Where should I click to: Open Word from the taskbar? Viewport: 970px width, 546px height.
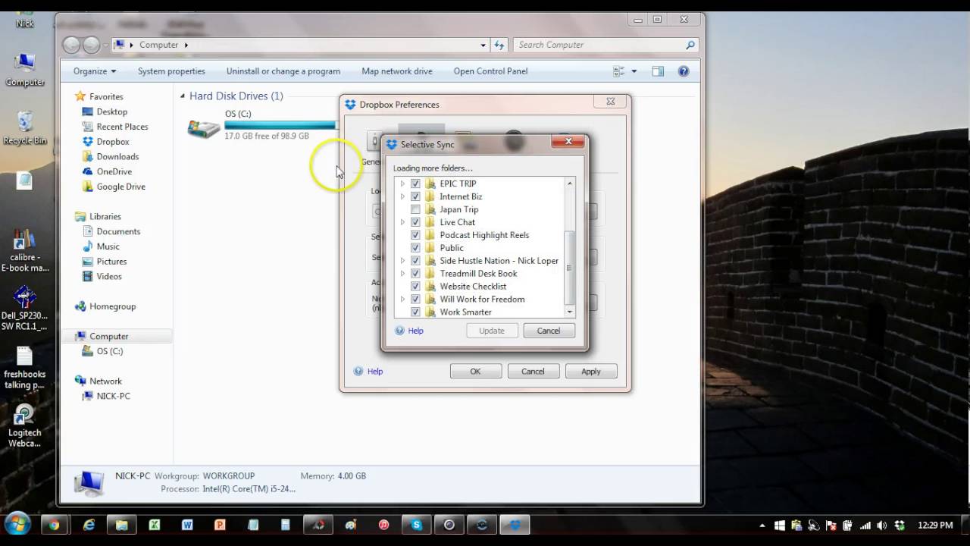(187, 525)
